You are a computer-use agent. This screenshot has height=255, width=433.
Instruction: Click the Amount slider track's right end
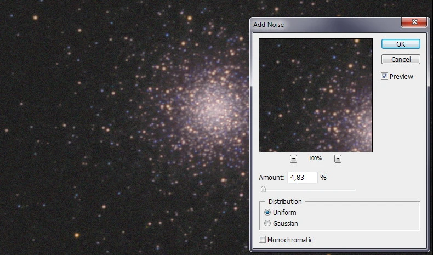[x=354, y=189]
